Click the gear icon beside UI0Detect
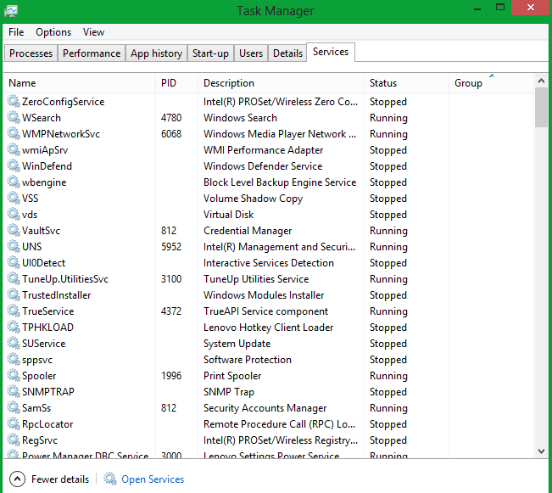Image resolution: width=552 pixels, height=493 pixels. coord(14,262)
